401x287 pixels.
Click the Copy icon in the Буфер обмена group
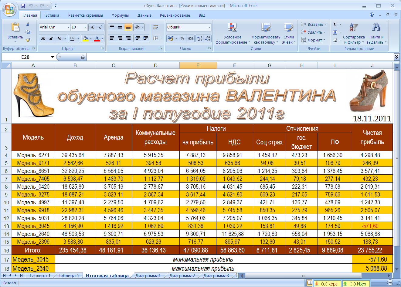pos(28,32)
